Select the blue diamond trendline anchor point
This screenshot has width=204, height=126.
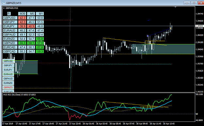[148, 36]
